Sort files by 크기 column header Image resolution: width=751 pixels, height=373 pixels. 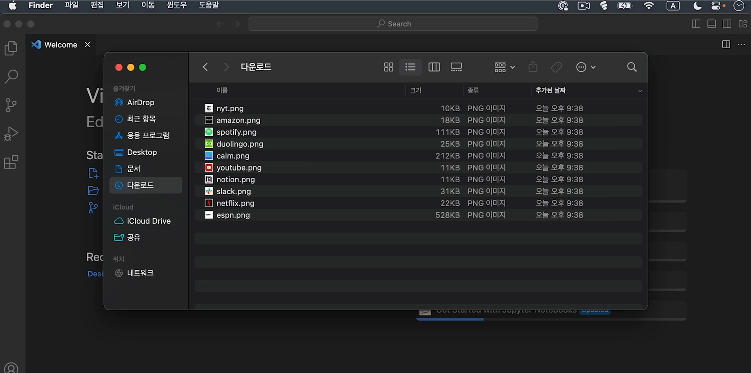[x=416, y=90]
